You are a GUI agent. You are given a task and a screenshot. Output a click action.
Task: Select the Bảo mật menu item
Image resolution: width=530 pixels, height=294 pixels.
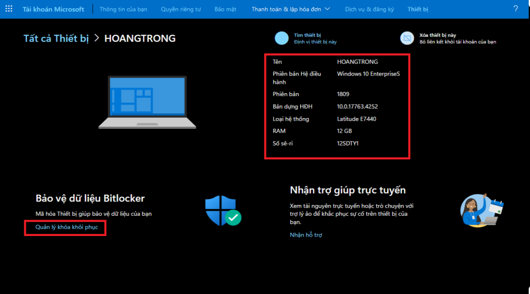pos(225,9)
